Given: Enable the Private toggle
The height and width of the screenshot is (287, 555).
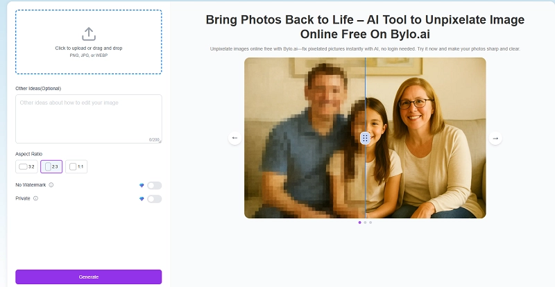Looking at the screenshot, I should (x=154, y=199).
